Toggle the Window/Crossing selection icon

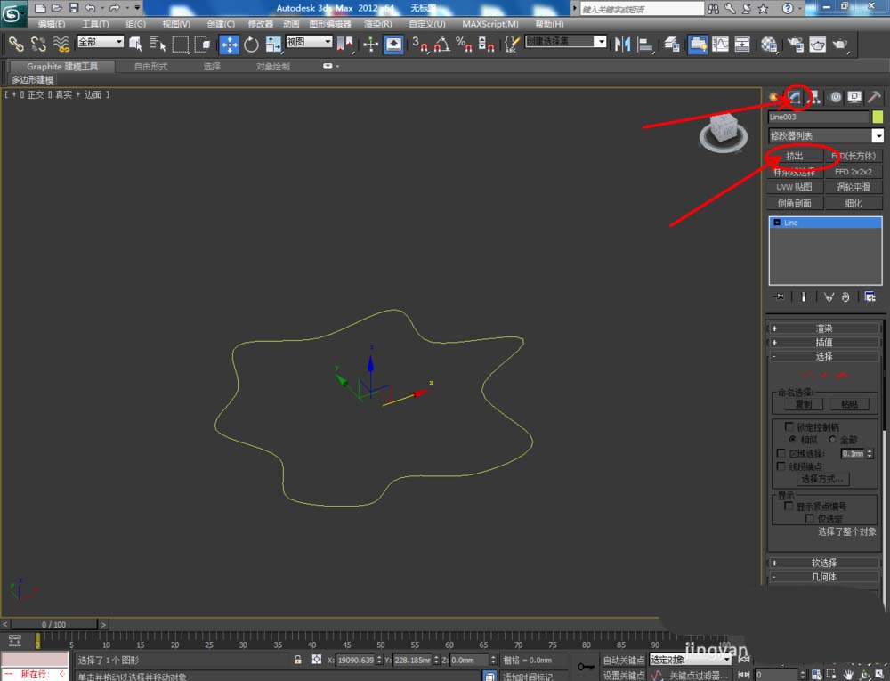(202, 45)
